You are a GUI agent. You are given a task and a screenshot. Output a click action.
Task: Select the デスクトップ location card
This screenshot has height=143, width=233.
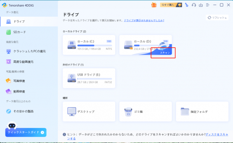click(x=89, y=112)
